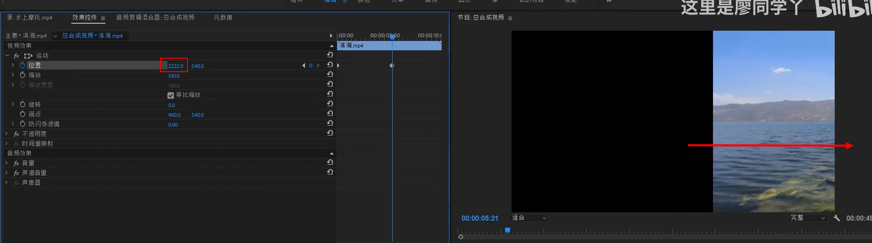Screen dimensions: 872x243
Task: Click the Program monitor playhead marker
Action: coord(507,230)
